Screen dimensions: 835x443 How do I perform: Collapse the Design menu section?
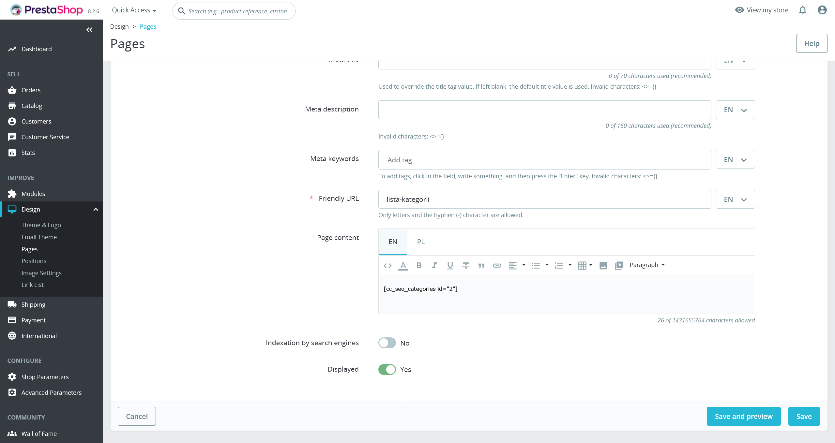point(96,209)
